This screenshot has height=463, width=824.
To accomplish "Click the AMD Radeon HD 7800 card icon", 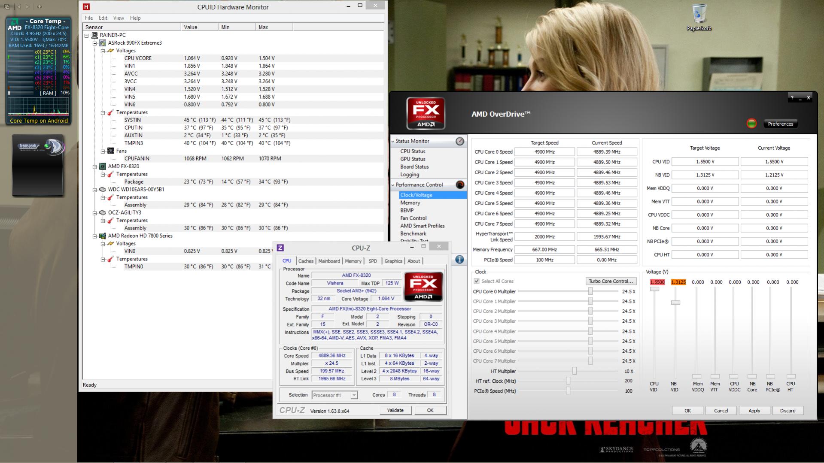I will [103, 236].
